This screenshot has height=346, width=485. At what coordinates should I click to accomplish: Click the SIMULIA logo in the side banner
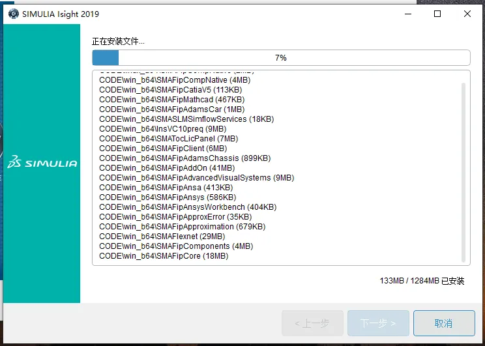click(x=42, y=162)
